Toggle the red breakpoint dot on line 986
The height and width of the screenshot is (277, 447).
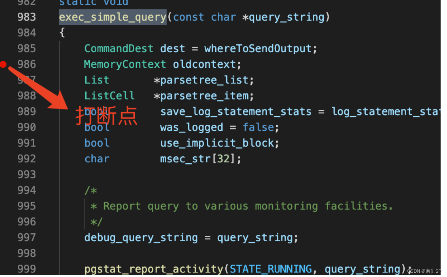point(3,64)
